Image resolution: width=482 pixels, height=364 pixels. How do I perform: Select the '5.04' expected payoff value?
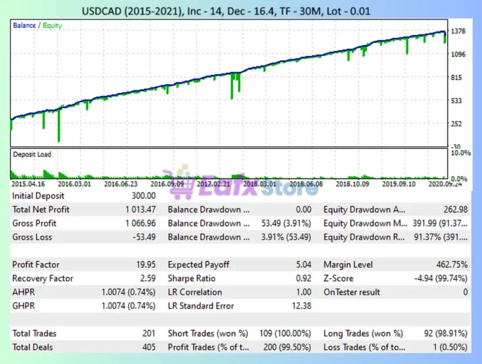click(304, 265)
